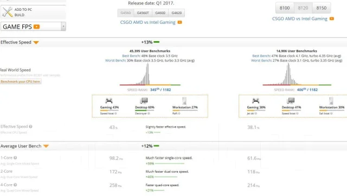Click help icon next to Raft

(179, 113)
